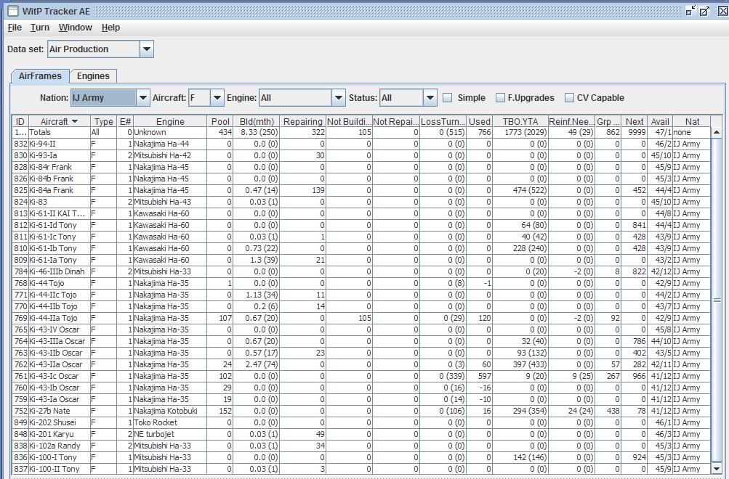The height and width of the screenshot is (479, 729).
Task: Sort by the Engine column header
Action: coord(170,122)
